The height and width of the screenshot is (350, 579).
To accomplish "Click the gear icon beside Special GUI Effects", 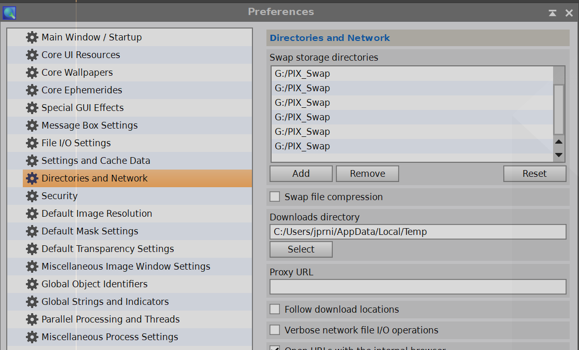I will tap(32, 108).
